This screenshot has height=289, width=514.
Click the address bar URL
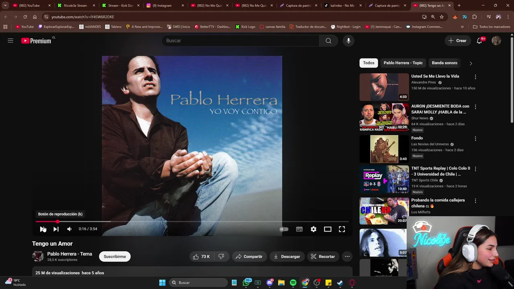83,17
